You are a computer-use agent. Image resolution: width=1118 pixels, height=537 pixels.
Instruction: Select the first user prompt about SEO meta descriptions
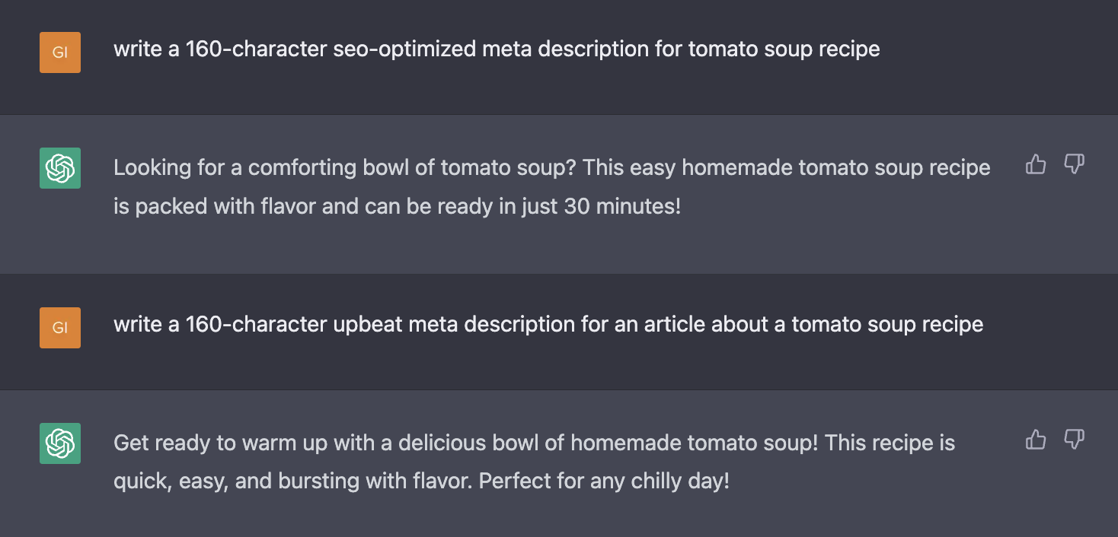497,49
